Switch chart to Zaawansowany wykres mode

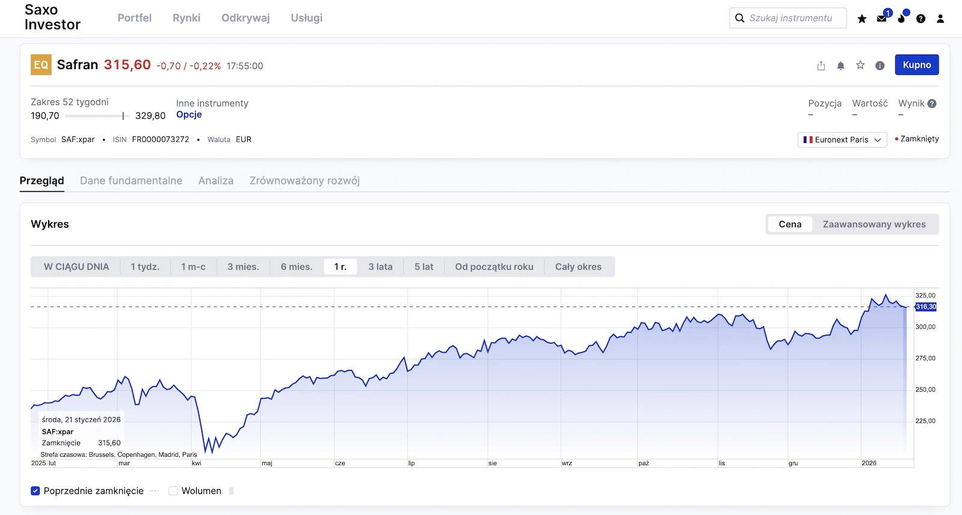click(x=874, y=224)
